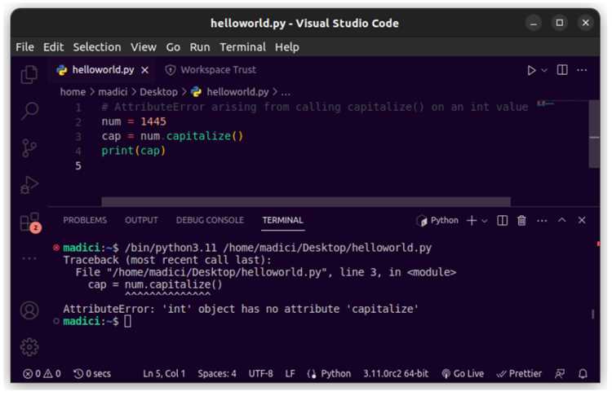This screenshot has height=396, width=612.
Task: Open launch profile dropdown beside plus
Action: tap(485, 221)
